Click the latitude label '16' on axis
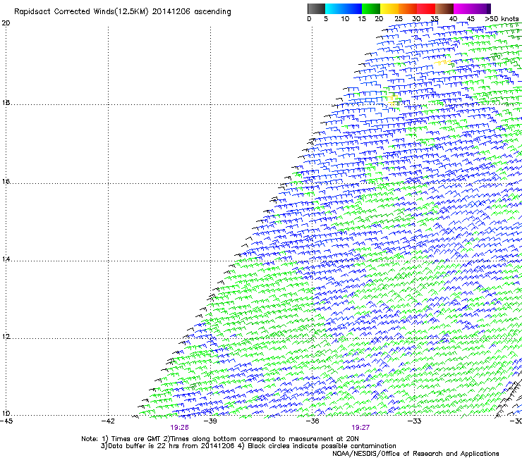The image size is (522, 458). 6,181
